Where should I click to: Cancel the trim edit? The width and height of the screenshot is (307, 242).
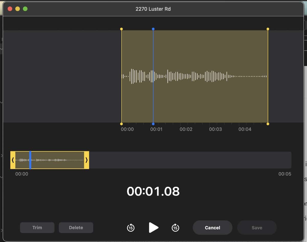pyautogui.click(x=212, y=227)
